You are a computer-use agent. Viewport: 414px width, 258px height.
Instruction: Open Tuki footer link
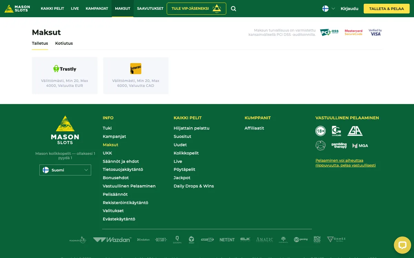pos(107,128)
